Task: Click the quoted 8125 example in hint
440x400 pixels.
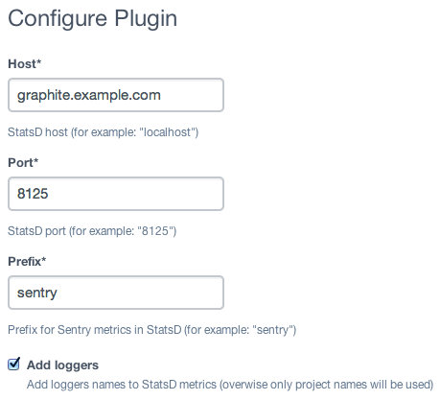Action: (155, 231)
